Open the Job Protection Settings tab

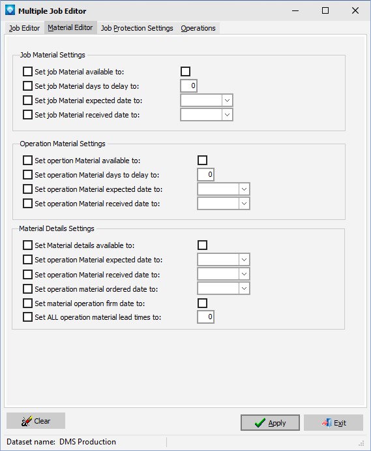(x=137, y=28)
